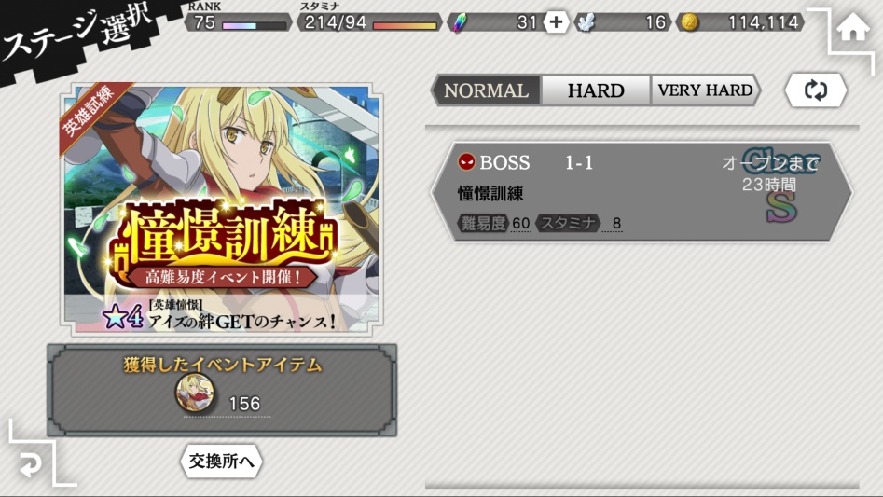The width and height of the screenshot is (883, 497).
Task: Tap the crystal shard currency icon
Action: 586,22
